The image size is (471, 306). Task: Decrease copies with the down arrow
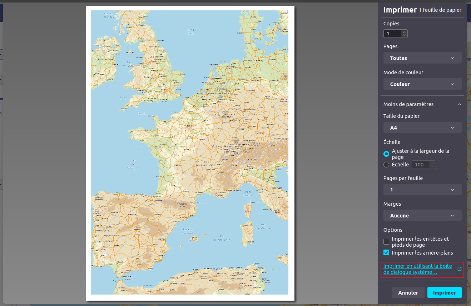[x=404, y=35]
